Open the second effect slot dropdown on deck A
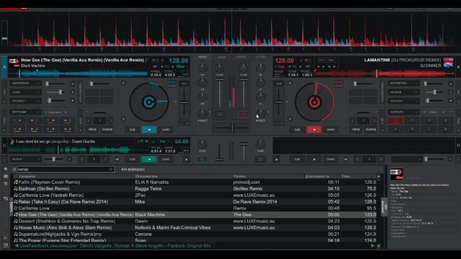Screen dimensions: 461x259 coord(26,92)
